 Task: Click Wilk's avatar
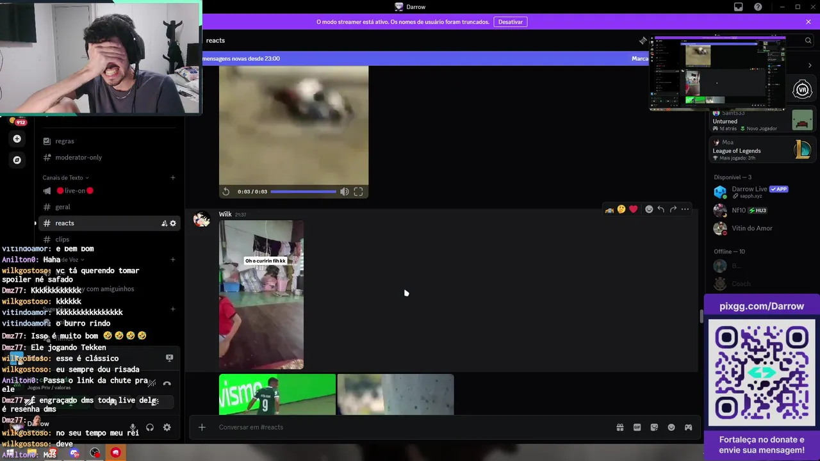[202, 220]
